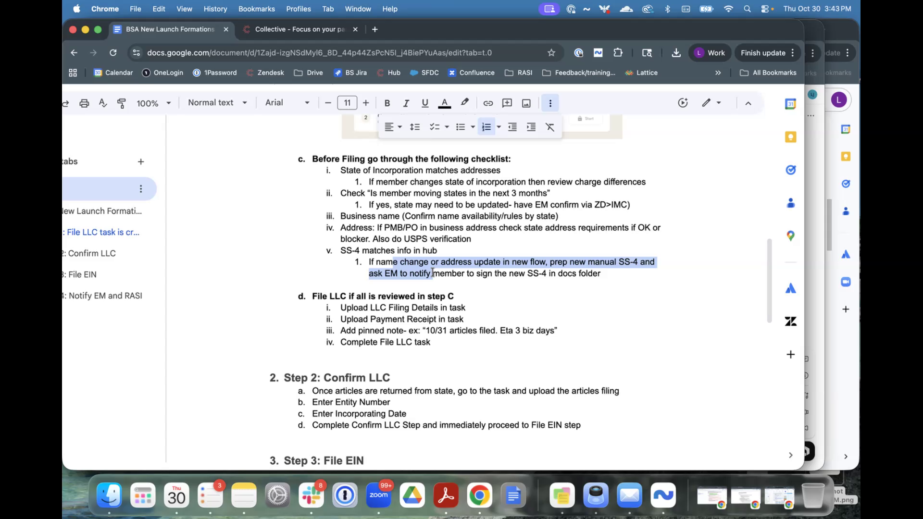Click the insert link icon
This screenshot has width=923, height=519.
pyautogui.click(x=488, y=103)
